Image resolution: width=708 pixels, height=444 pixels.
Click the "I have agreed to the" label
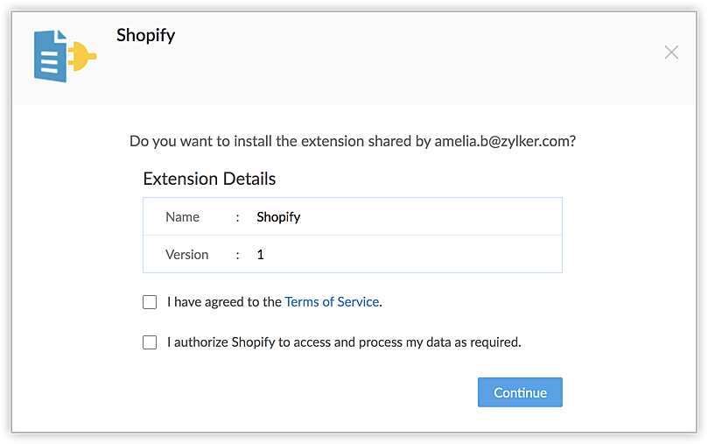coord(225,302)
